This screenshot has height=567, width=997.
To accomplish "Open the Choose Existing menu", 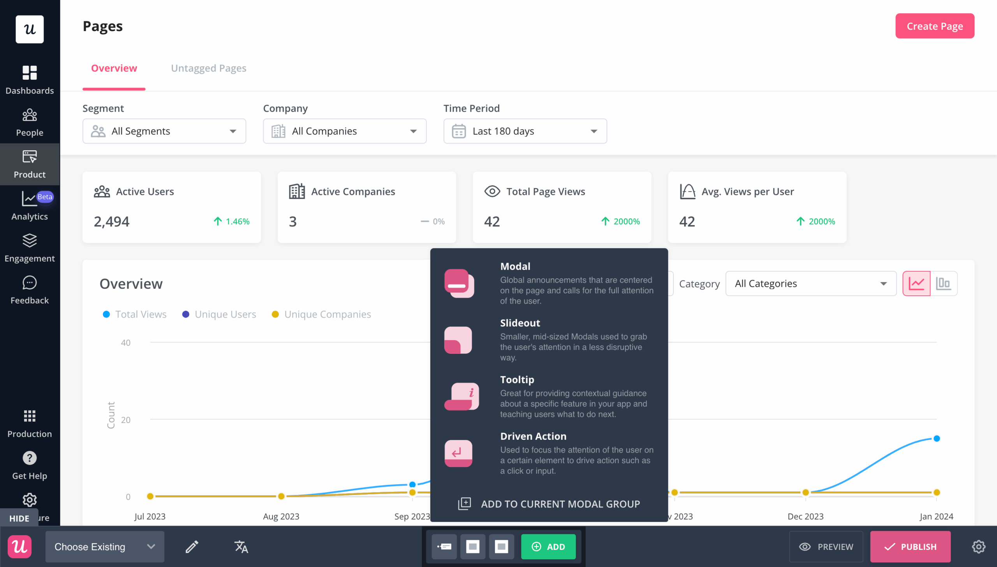I will [x=104, y=547].
